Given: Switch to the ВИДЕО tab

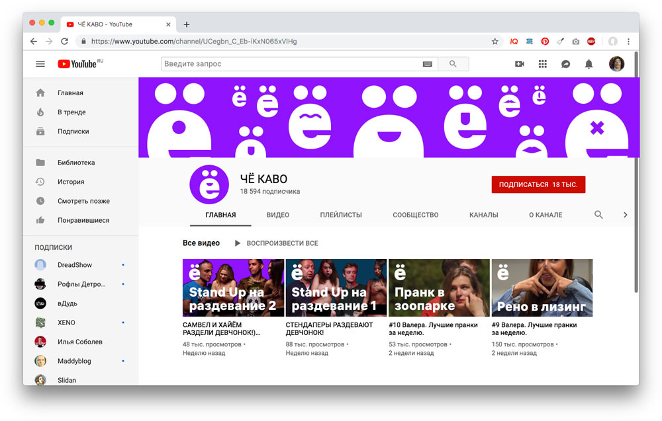Looking at the screenshot, I should pyautogui.click(x=277, y=215).
